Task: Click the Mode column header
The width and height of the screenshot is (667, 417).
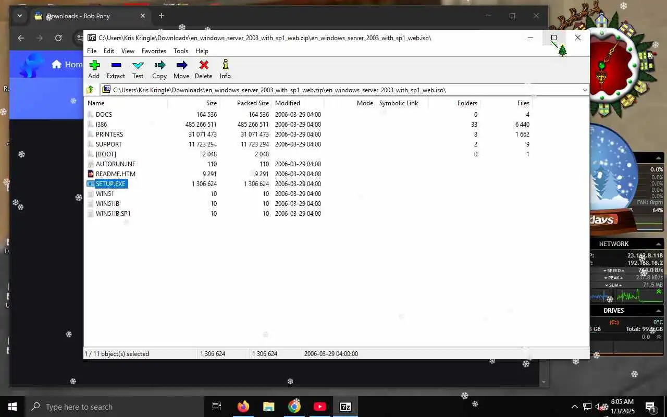Action: (350, 103)
